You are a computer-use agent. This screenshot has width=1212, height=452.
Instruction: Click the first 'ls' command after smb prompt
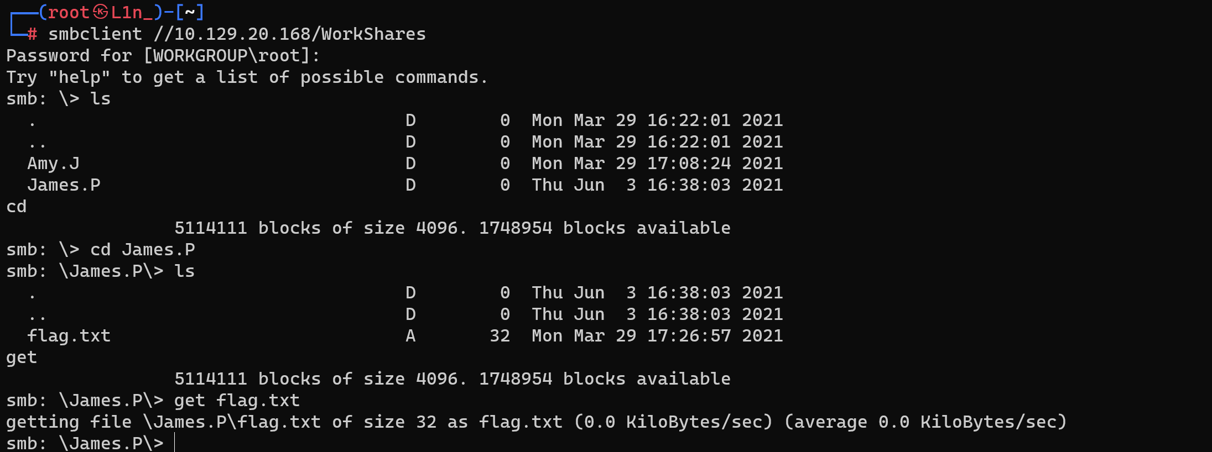(101, 99)
